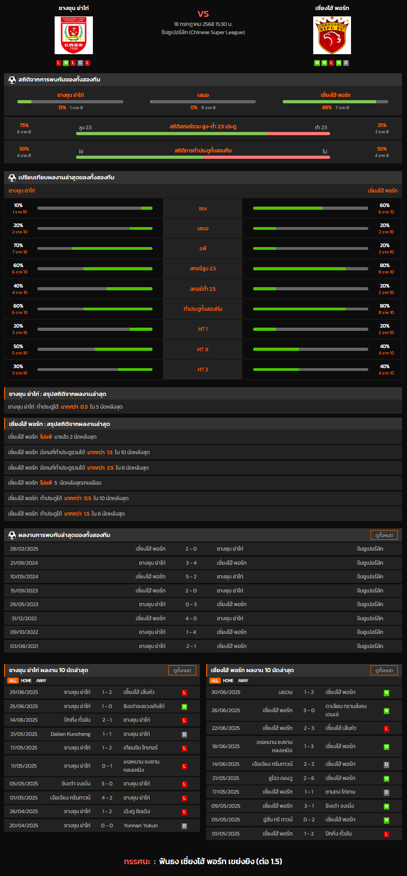Click the 0 - 3 score in the 29/05/2023 row
The height and width of the screenshot is (876, 407).
191,604
